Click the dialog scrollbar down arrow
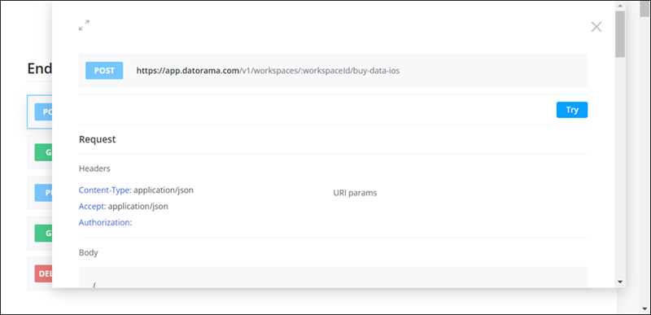This screenshot has width=651, height=315. [x=620, y=282]
